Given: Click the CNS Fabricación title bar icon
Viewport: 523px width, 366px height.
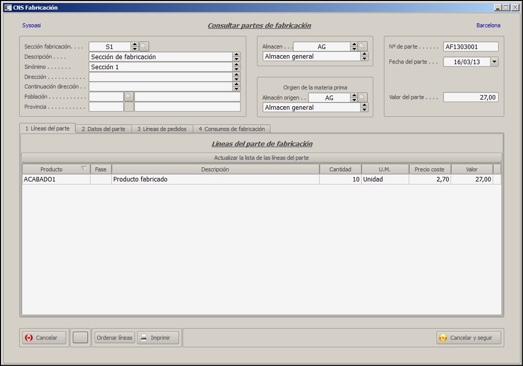Looking at the screenshot, I should pyautogui.click(x=8, y=8).
